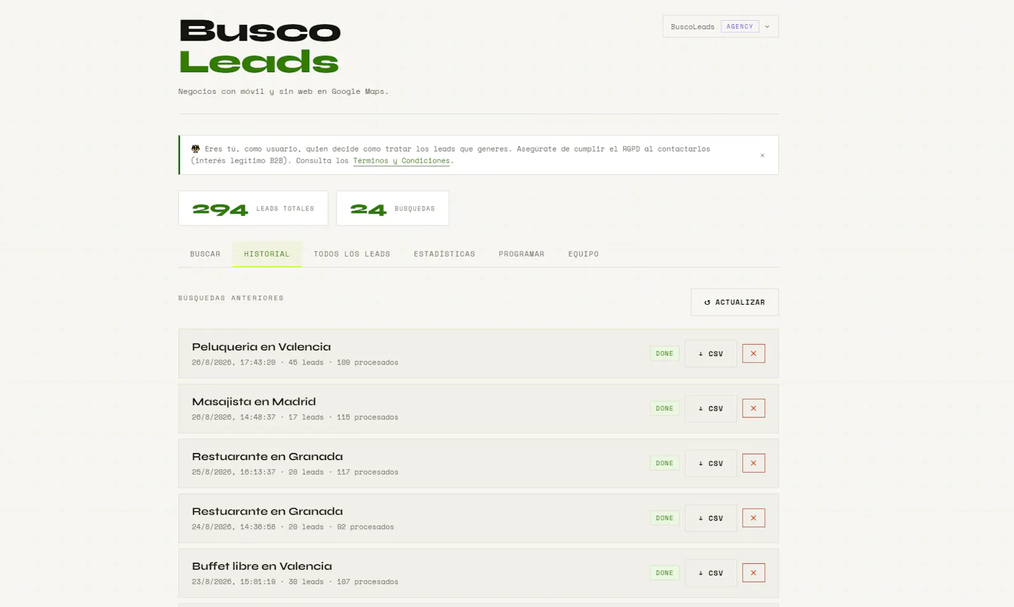Delete the Buffet libre en Valencia search
The height and width of the screenshot is (607, 1014).
pyautogui.click(x=754, y=573)
